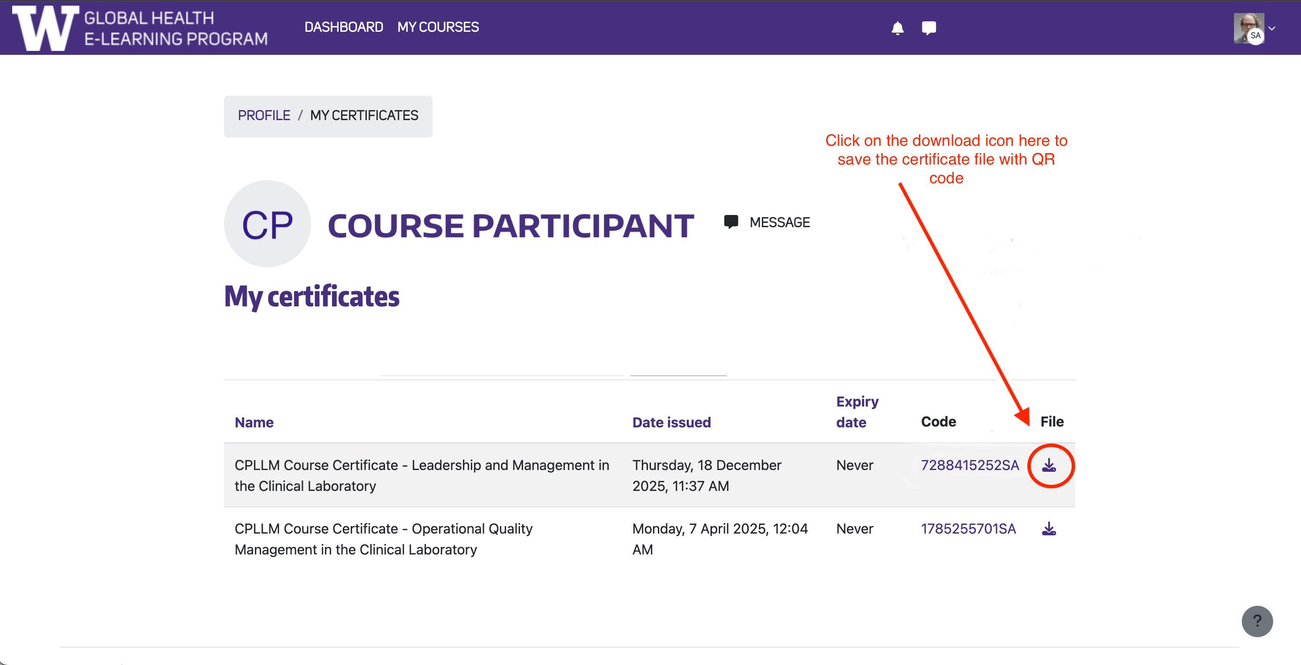This screenshot has width=1301, height=665.
Task: Select the MY CERTIFICATES breadcrumb item
Action: pyautogui.click(x=364, y=115)
